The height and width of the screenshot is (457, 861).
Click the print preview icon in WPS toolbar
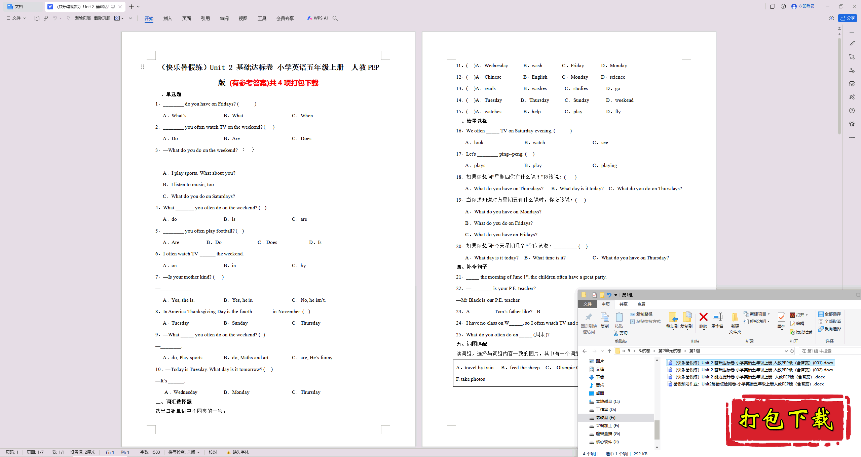(x=46, y=18)
